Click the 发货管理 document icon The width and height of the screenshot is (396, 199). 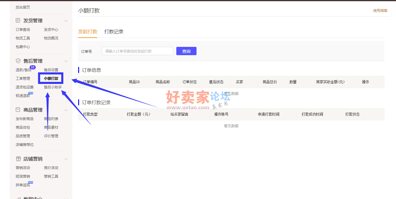pos(18,20)
